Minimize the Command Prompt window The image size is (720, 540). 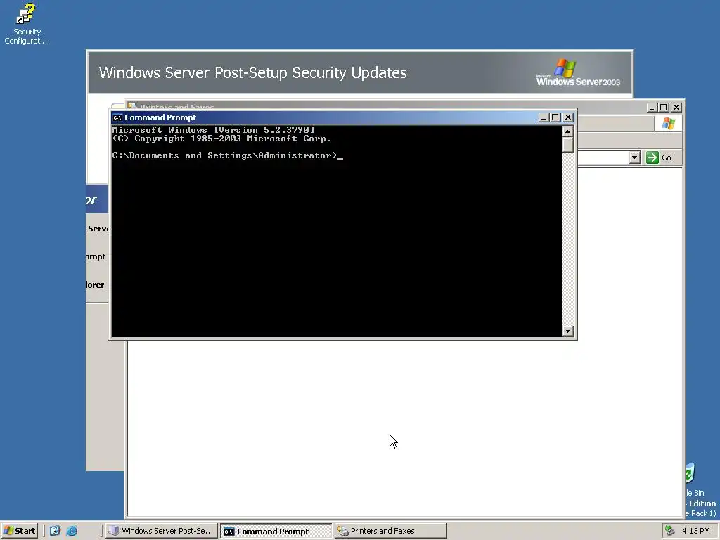[x=544, y=117]
